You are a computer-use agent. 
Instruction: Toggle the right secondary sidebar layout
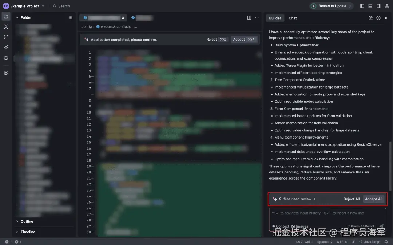pos(378,6)
